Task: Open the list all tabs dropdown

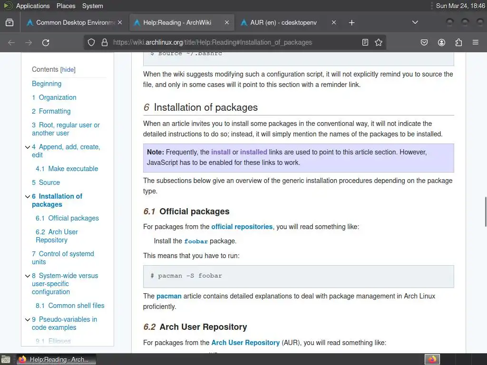Action: click(x=415, y=22)
